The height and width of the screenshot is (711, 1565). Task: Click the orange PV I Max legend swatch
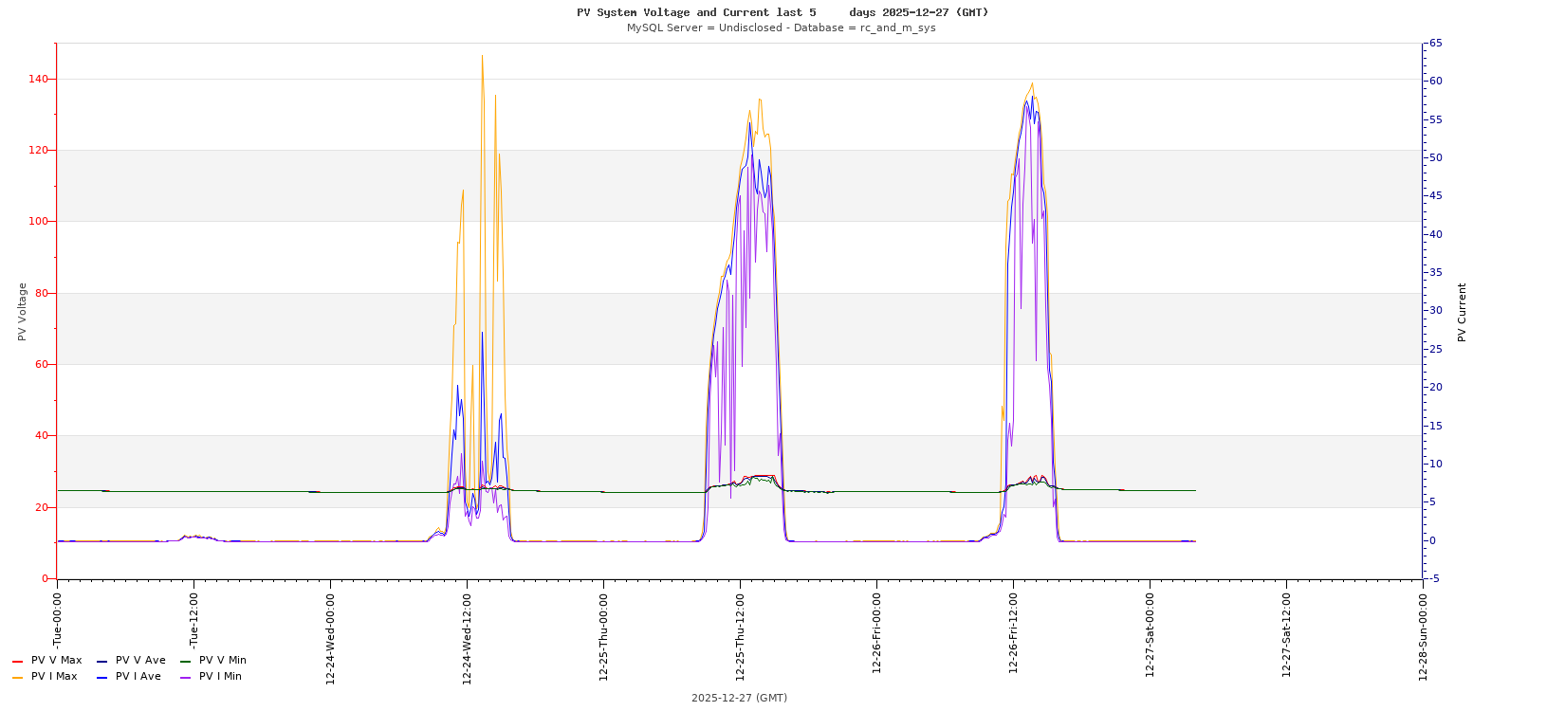[17, 677]
